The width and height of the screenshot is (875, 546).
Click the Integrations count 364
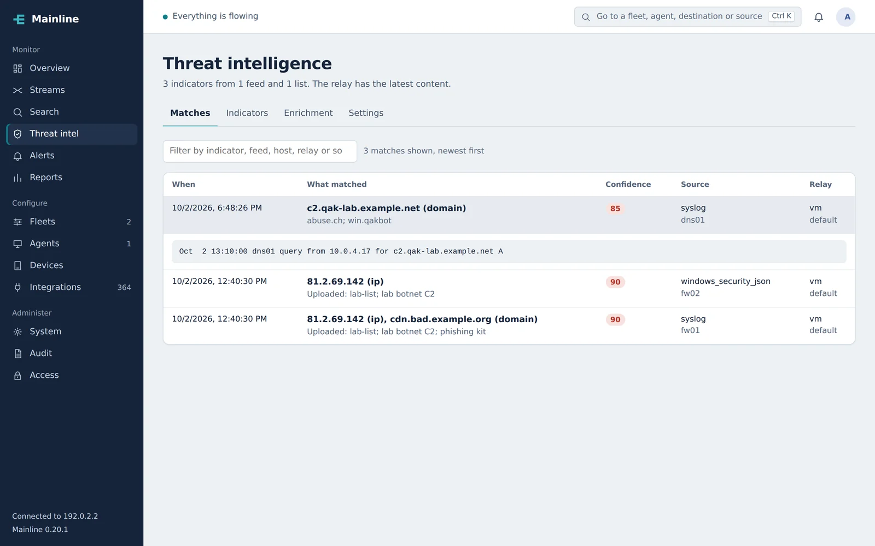point(124,287)
